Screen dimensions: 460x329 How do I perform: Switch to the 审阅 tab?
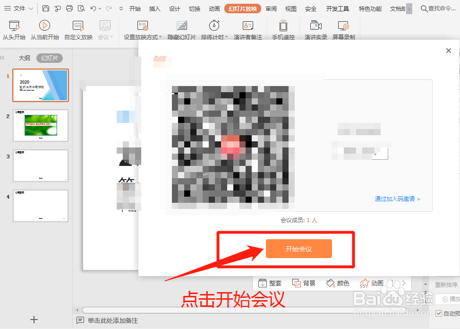pyautogui.click(x=271, y=9)
